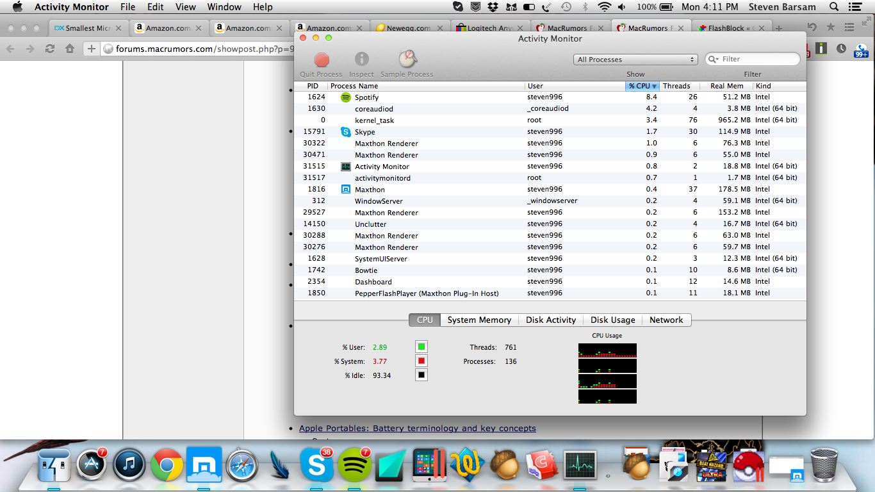Sort by PID column header
This screenshot has height=492, width=875.
(x=313, y=86)
